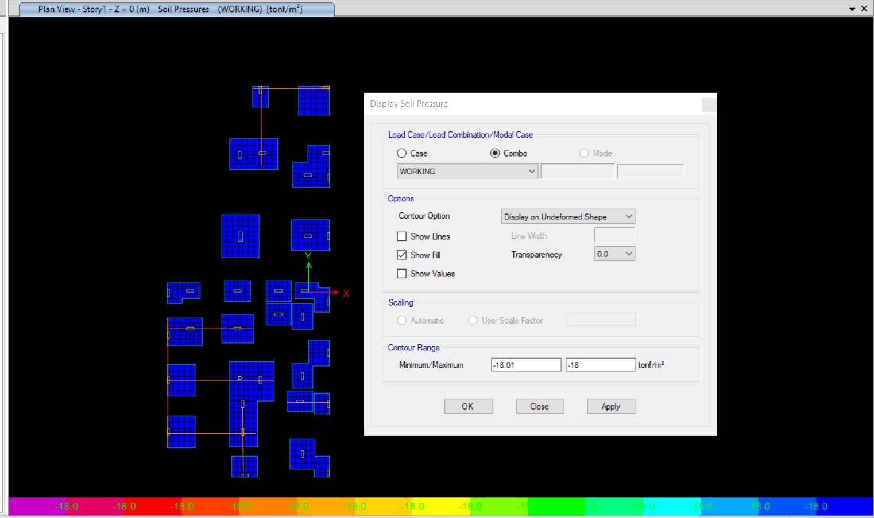Click the Apply button
This screenshot has height=518, width=874.
pyautogui.click(x=611, y=406)
